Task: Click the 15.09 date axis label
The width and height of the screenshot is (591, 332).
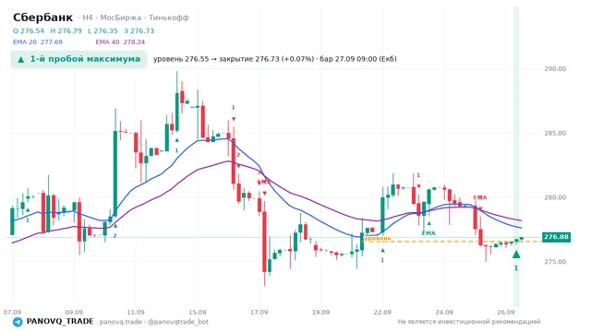Action: point(197,313)
